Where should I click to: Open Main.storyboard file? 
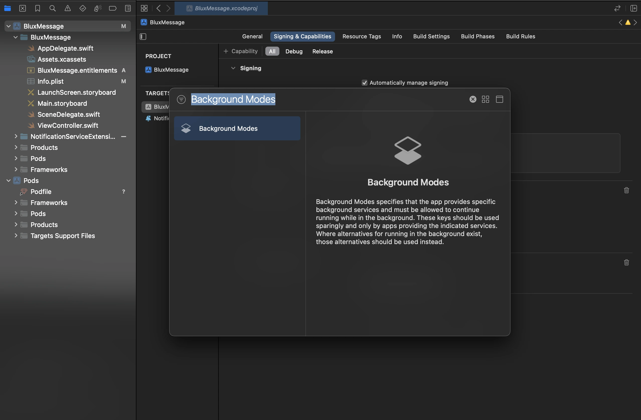tap(62, 103)
